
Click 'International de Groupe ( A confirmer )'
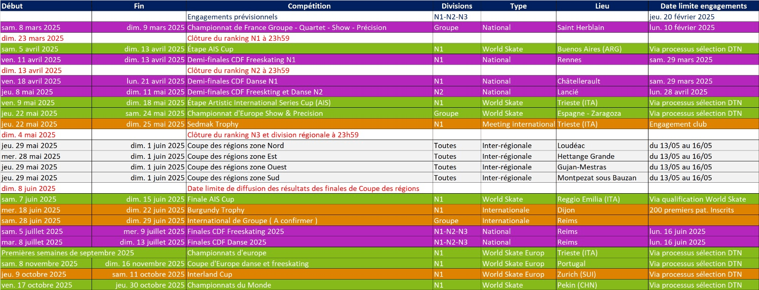click(309, 221)
